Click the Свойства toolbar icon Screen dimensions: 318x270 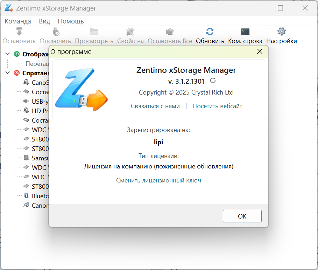click(130, 32)
